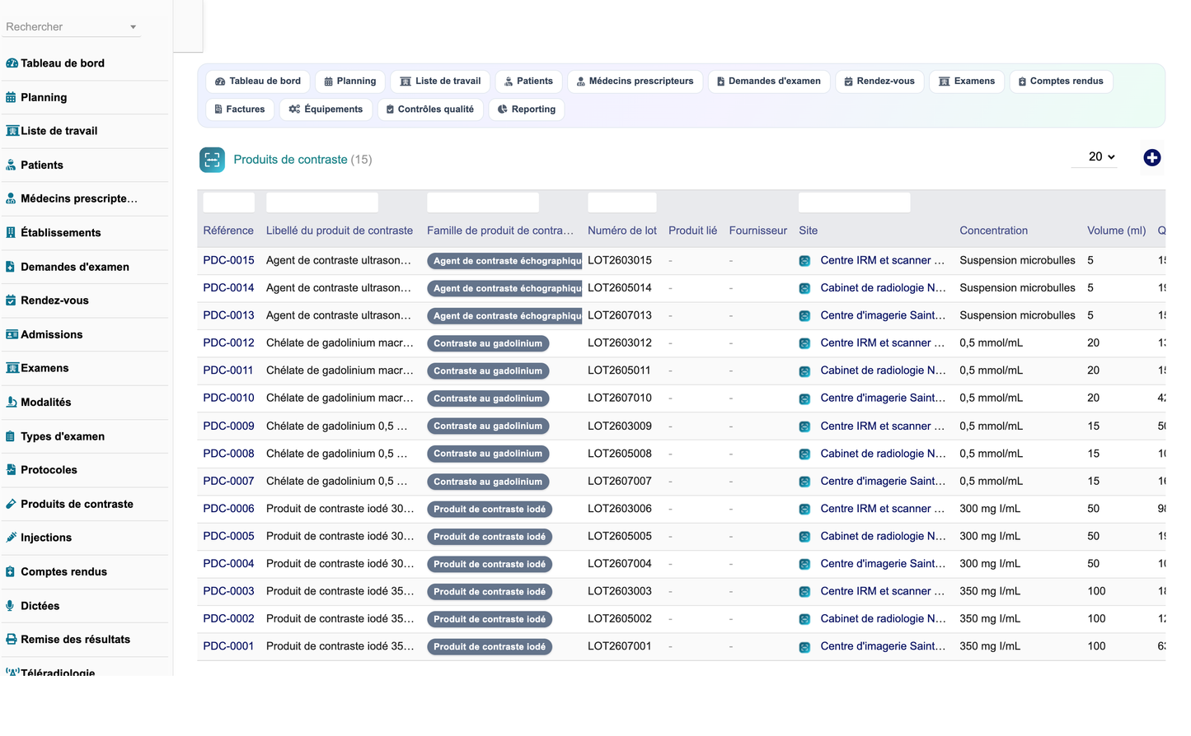This screenshot has width=1191, height=736.
Task: Click the Examens sidebar icon
Action: 12,368
